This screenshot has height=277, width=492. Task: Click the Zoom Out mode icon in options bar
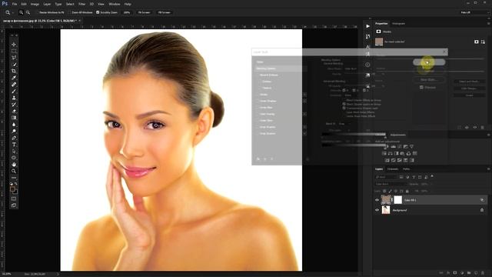click(x=28, y=12)
